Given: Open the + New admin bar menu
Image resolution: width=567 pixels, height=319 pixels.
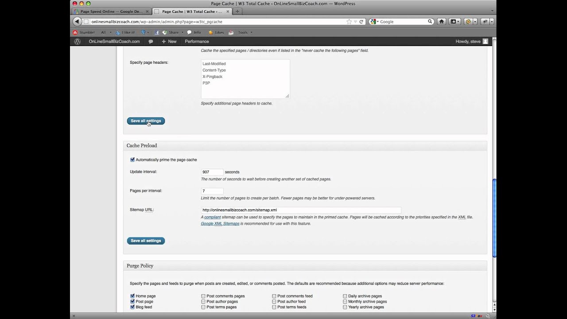Looking at the screenshot, I should [169, 41].
